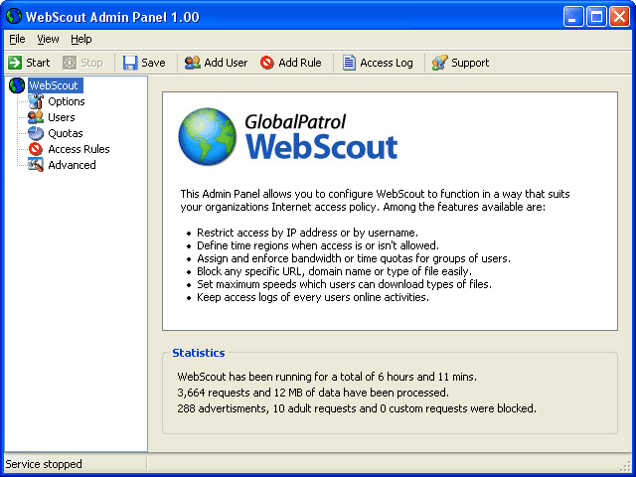Open the View menu
This screenshot has width=636, height=477.
(48, 40)
